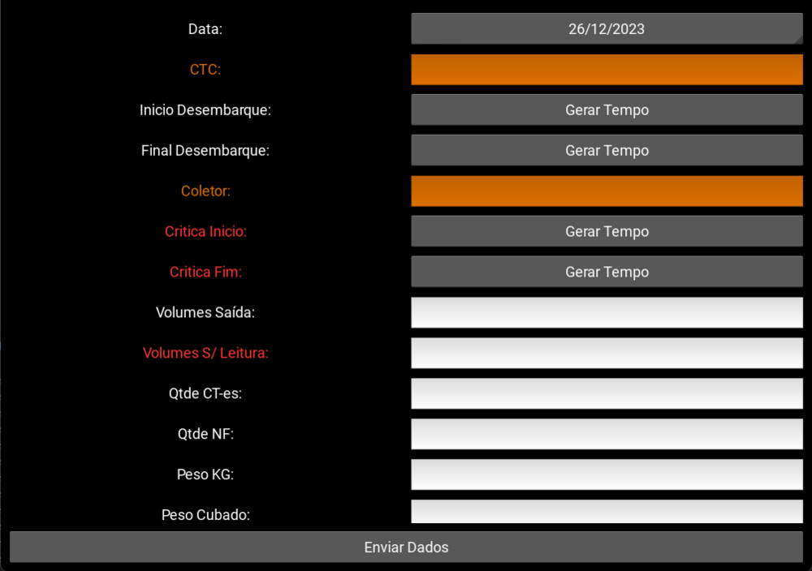Open the date field showing 26/12/2023

607,28
